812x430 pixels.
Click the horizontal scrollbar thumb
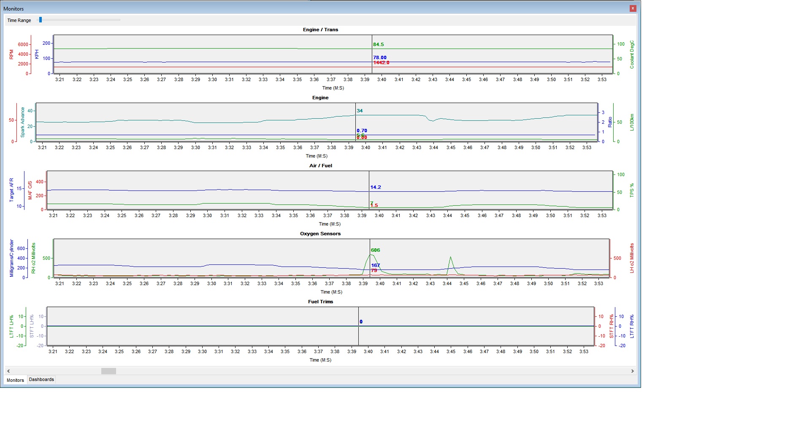(x=108, y=371)
